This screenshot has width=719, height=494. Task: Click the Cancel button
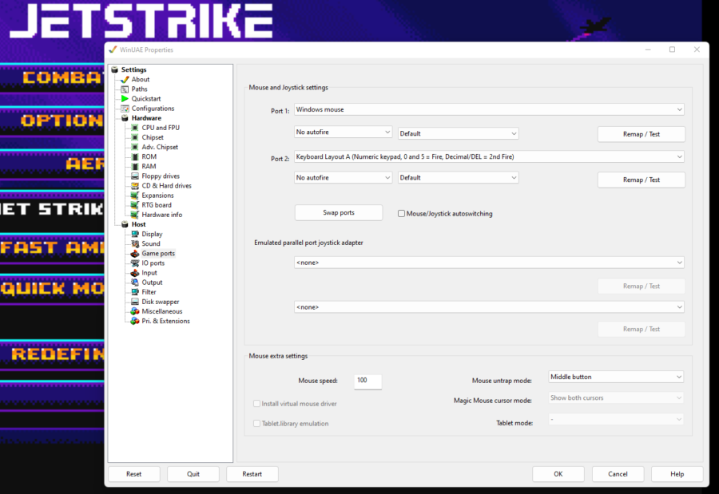(x=618, y=474)
